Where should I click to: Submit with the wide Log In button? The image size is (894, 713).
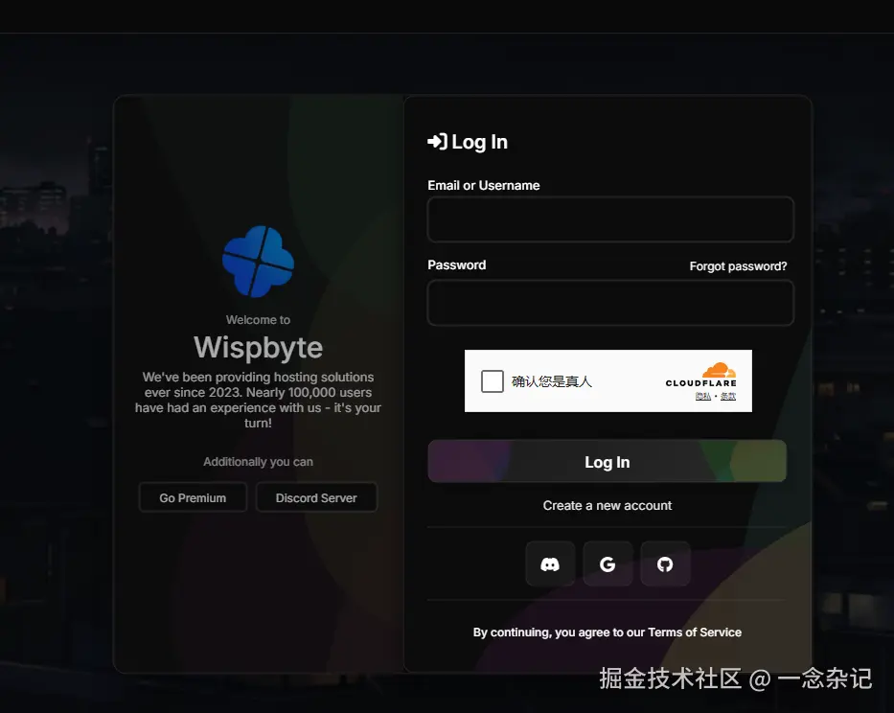pyautogui.click(x=607, y=462)
